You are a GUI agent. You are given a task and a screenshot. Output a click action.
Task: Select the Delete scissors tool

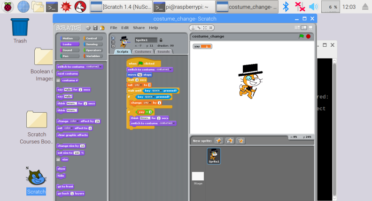coord(199,28)
